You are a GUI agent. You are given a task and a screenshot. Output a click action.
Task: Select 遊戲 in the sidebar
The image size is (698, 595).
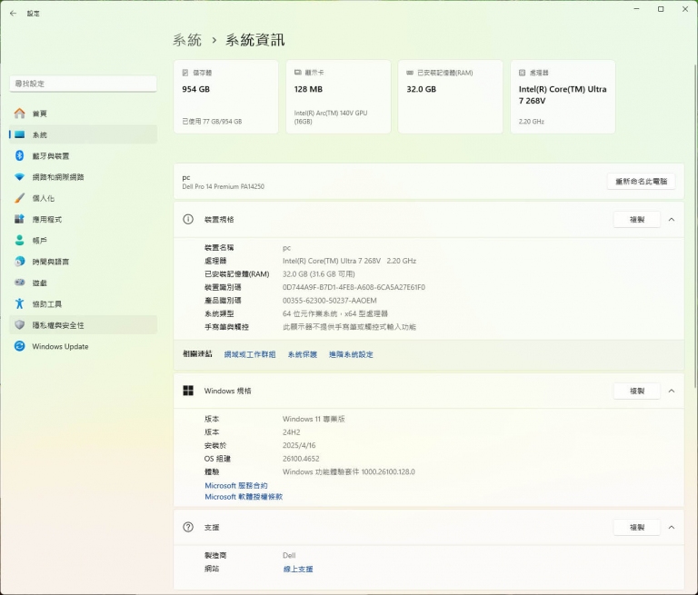point(83,283)
